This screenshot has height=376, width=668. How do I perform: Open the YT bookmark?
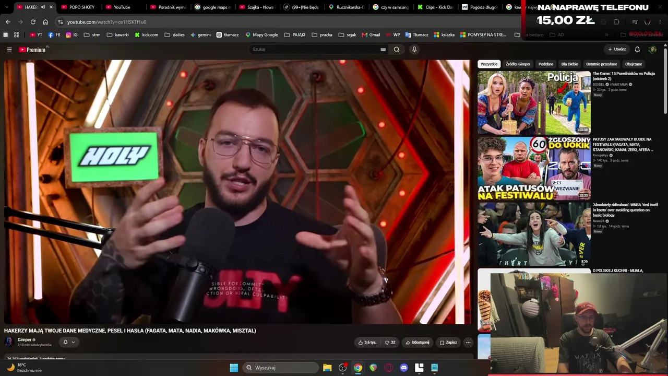[36, 35]
